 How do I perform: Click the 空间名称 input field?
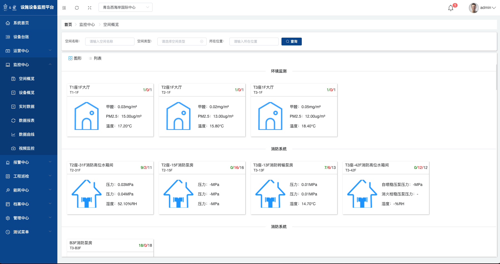110,42
